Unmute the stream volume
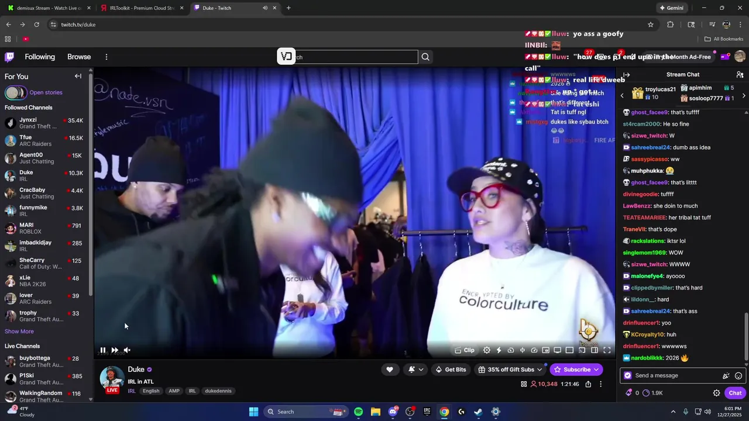749x421 pixels. click(x=127, y=350)
